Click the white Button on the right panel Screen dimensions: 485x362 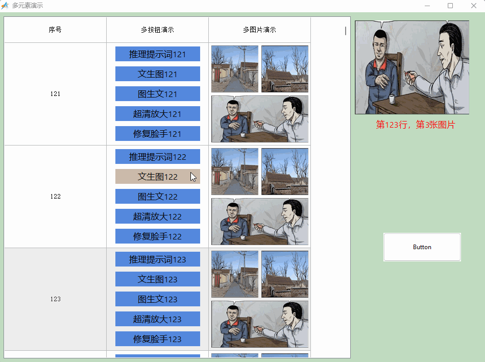pos(422,247)
